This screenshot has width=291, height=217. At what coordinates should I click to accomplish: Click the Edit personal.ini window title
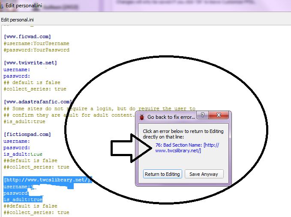pyautogui.click(x=24, y=6)
